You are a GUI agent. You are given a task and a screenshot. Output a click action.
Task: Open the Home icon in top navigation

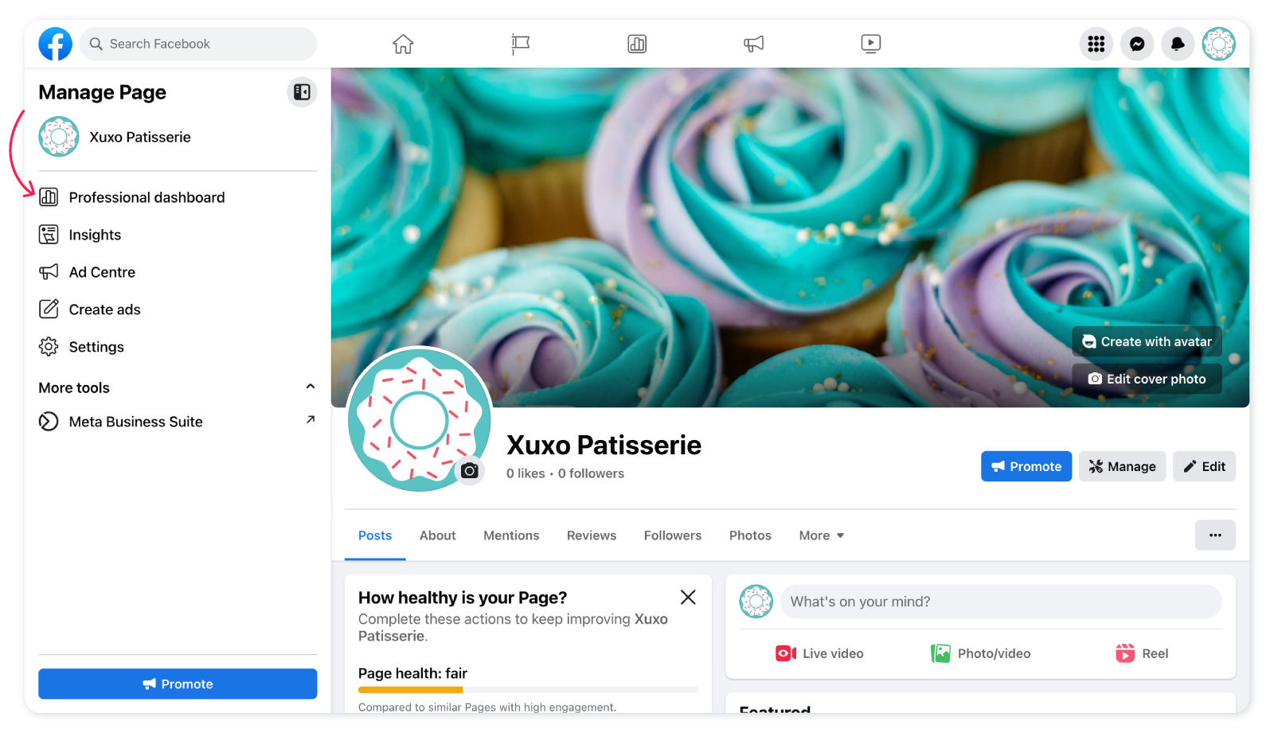[403, 44]
